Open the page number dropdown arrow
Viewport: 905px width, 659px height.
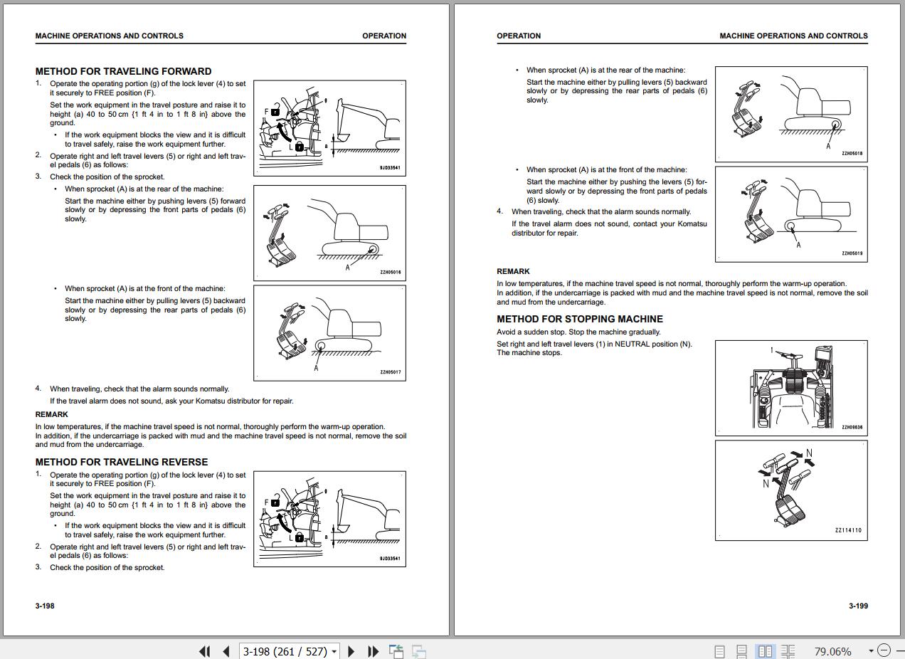pos(334,651)
